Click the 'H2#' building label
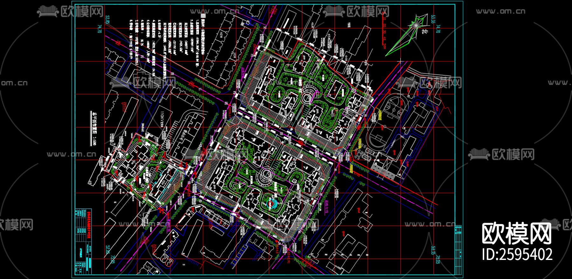This screenshot has height=279, width=572. pyautogui.click(x=221, y=35)
